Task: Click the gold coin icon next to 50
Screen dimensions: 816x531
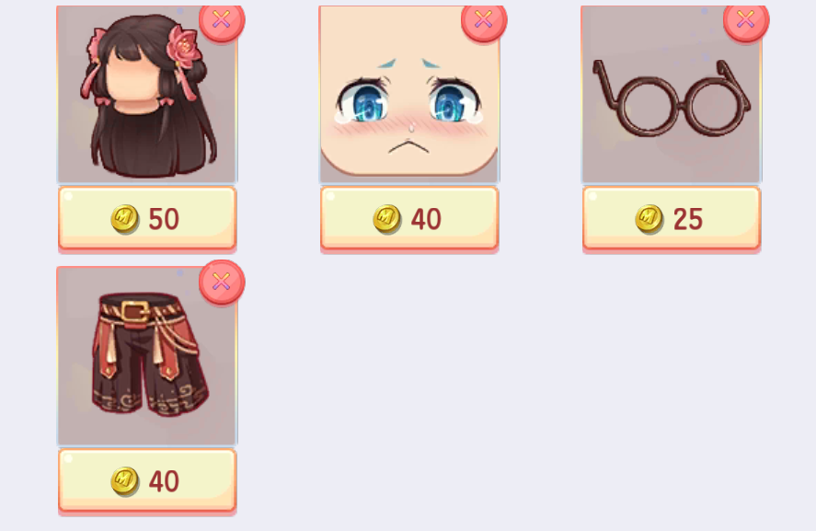Action: [125, 219]
